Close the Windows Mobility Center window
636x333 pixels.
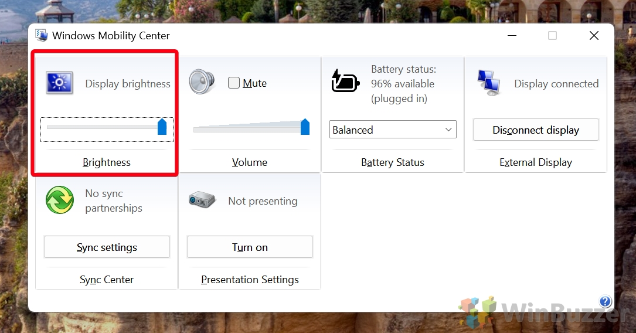pyautogui.click(x=594, y=36)
